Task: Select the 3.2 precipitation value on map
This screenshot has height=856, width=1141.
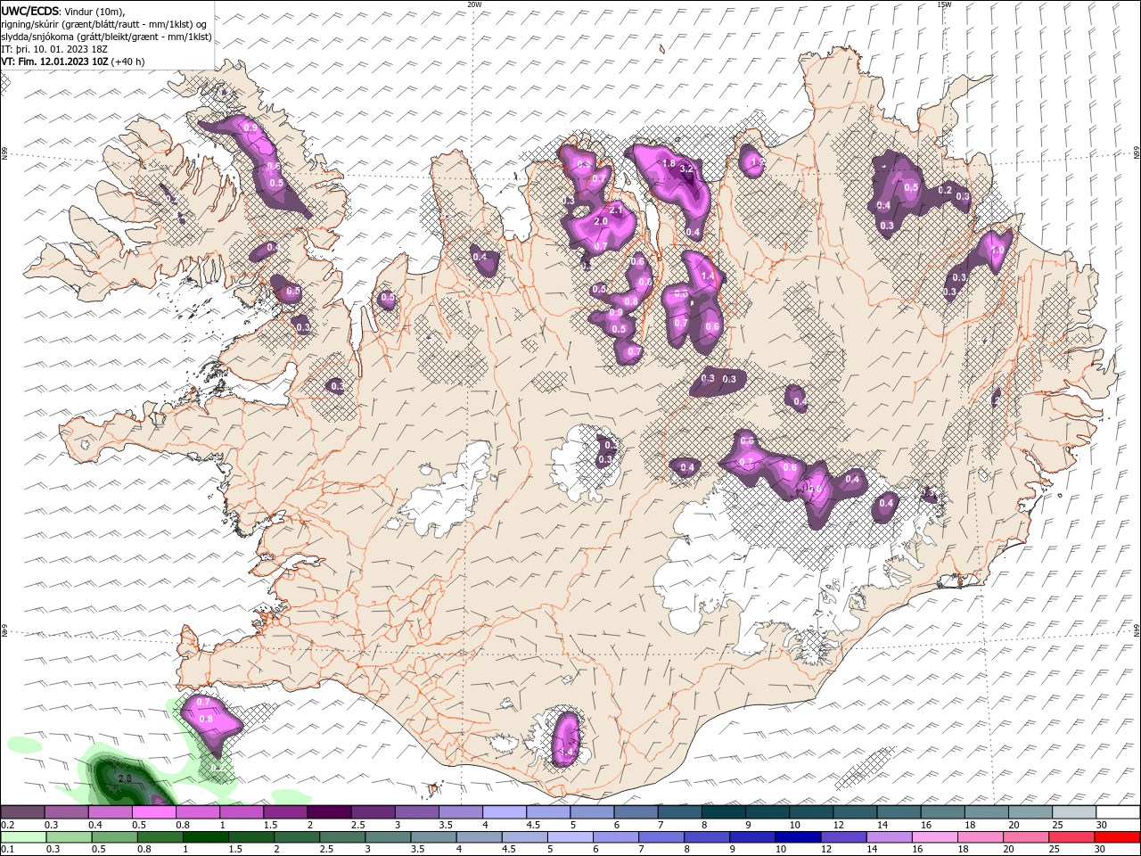Action: coord(686,169)
